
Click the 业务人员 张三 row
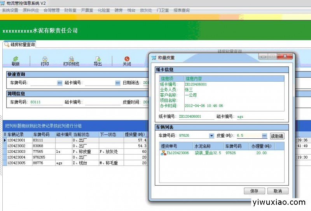(222, 90)
